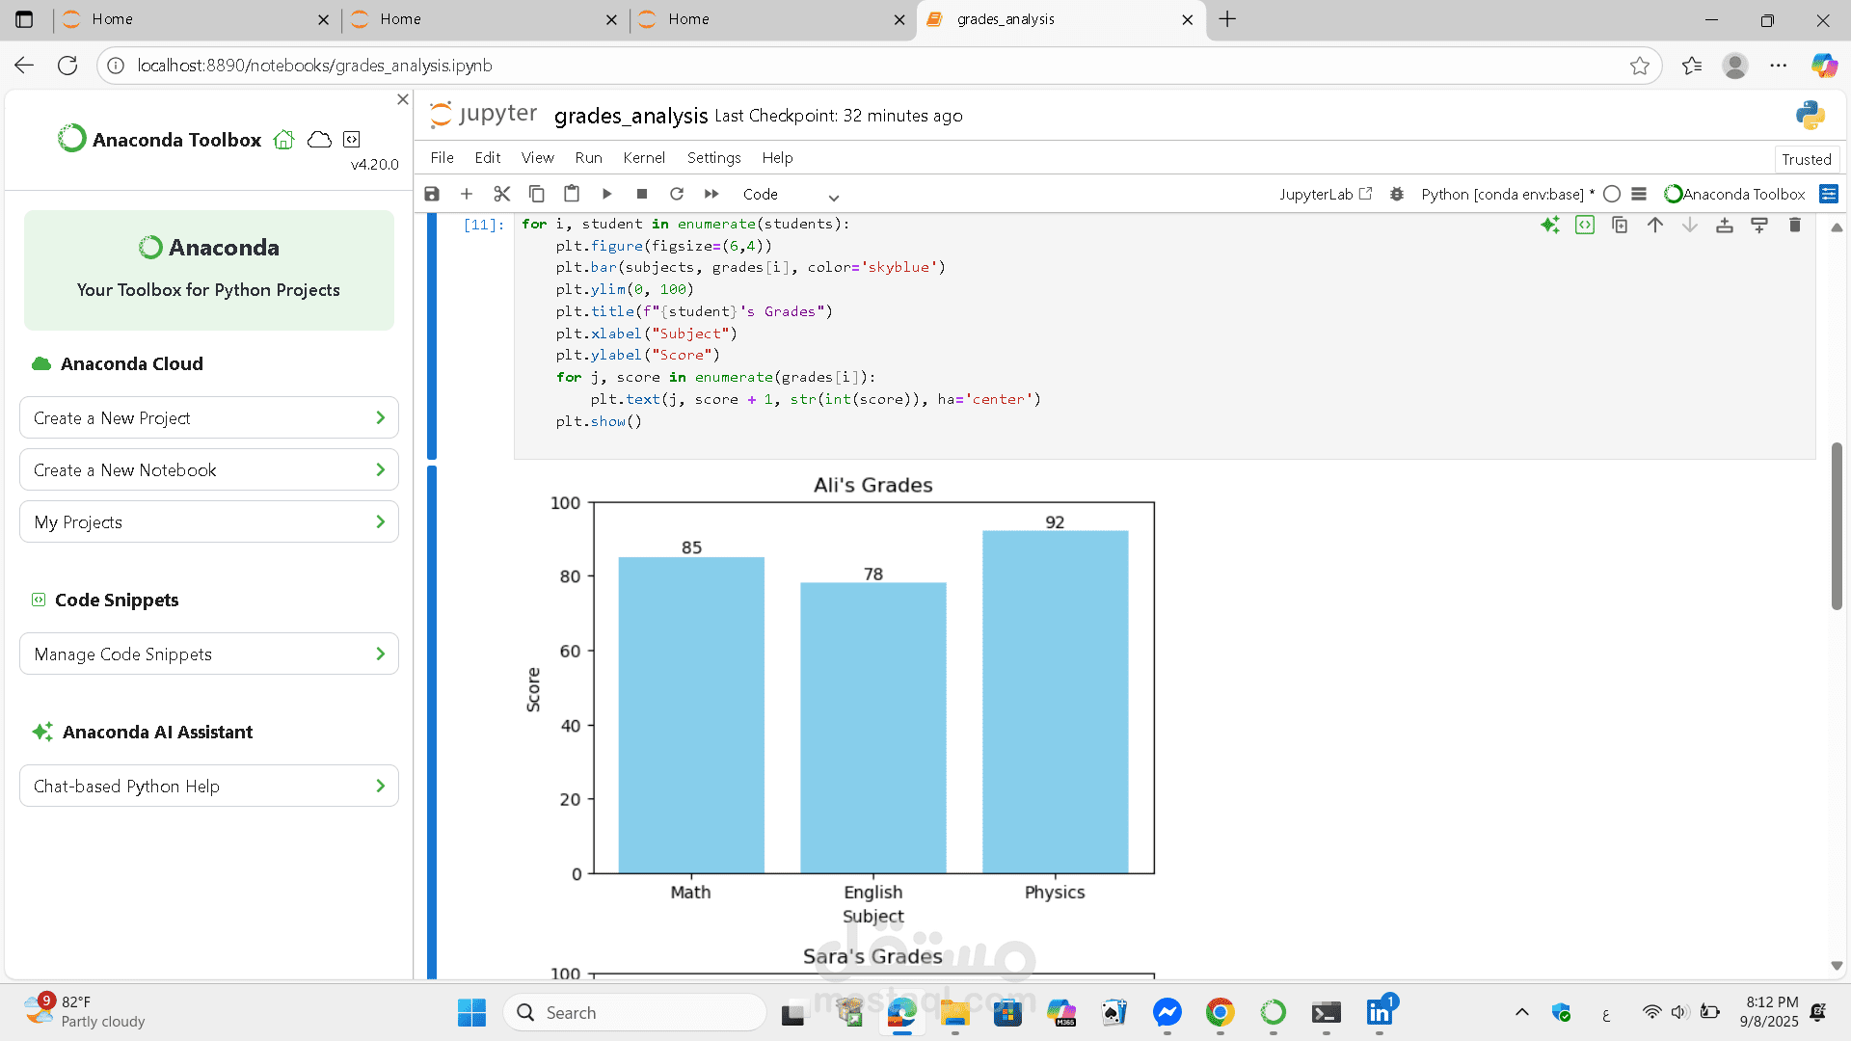
Task: Open Chrome from the taskbar
Action: (x=1220, y=1012)
